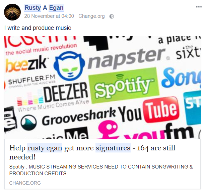The height and width of the screenshot is (193, 203).
Task: Click the post text I write and produce music
Action: click(38, 28)
